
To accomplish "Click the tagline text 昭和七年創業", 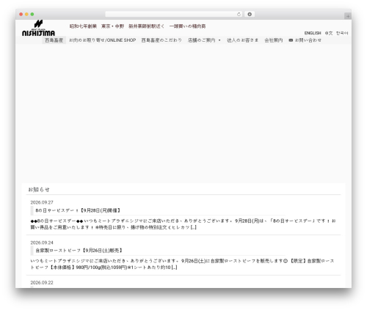I will pos(83,26).
